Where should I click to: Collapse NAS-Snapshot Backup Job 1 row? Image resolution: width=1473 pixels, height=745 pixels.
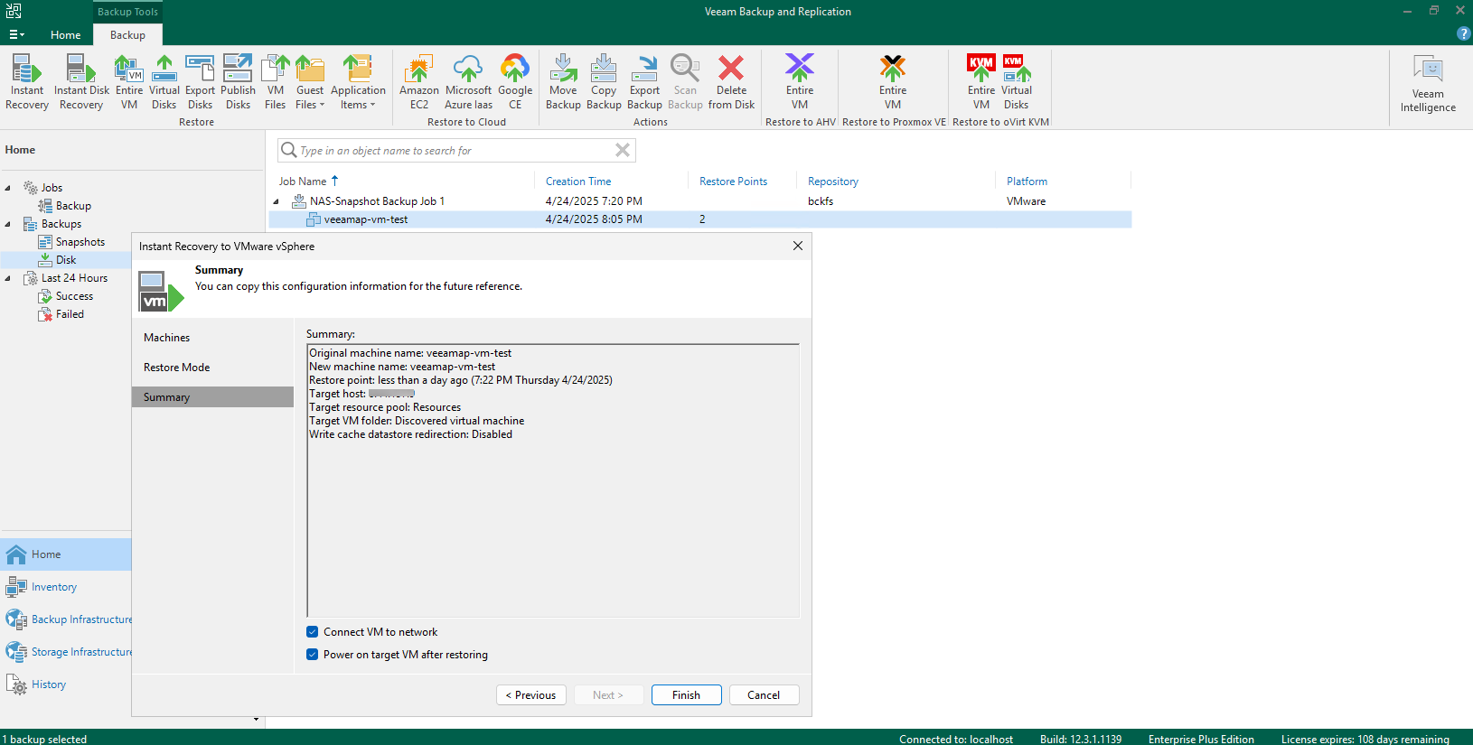pos(277,201)
